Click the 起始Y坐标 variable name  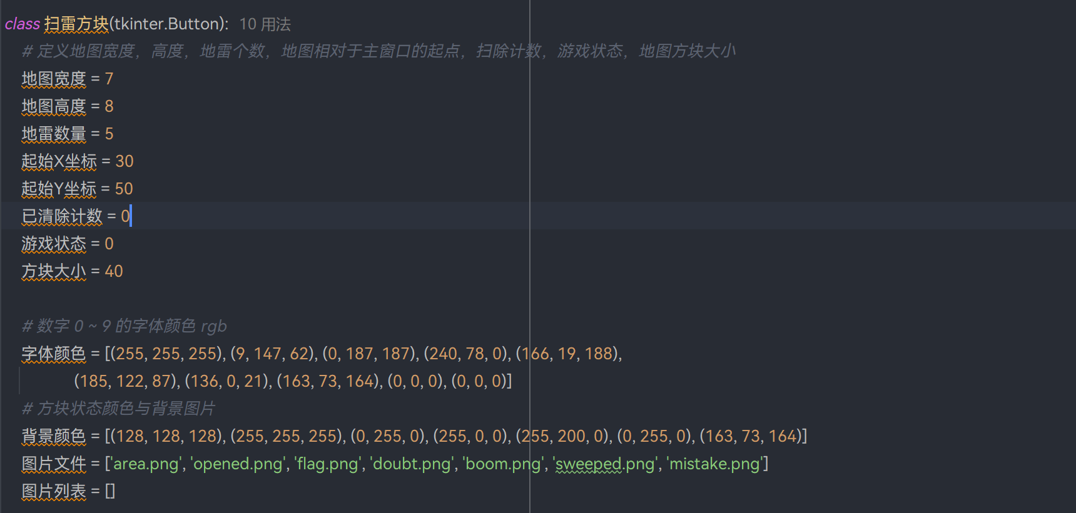coord(59,189)
